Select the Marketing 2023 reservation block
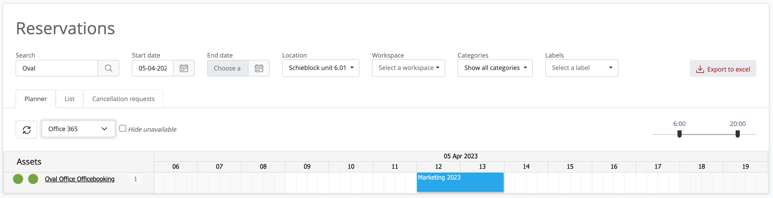Screen dimensions: 773x198 [460, 182]
